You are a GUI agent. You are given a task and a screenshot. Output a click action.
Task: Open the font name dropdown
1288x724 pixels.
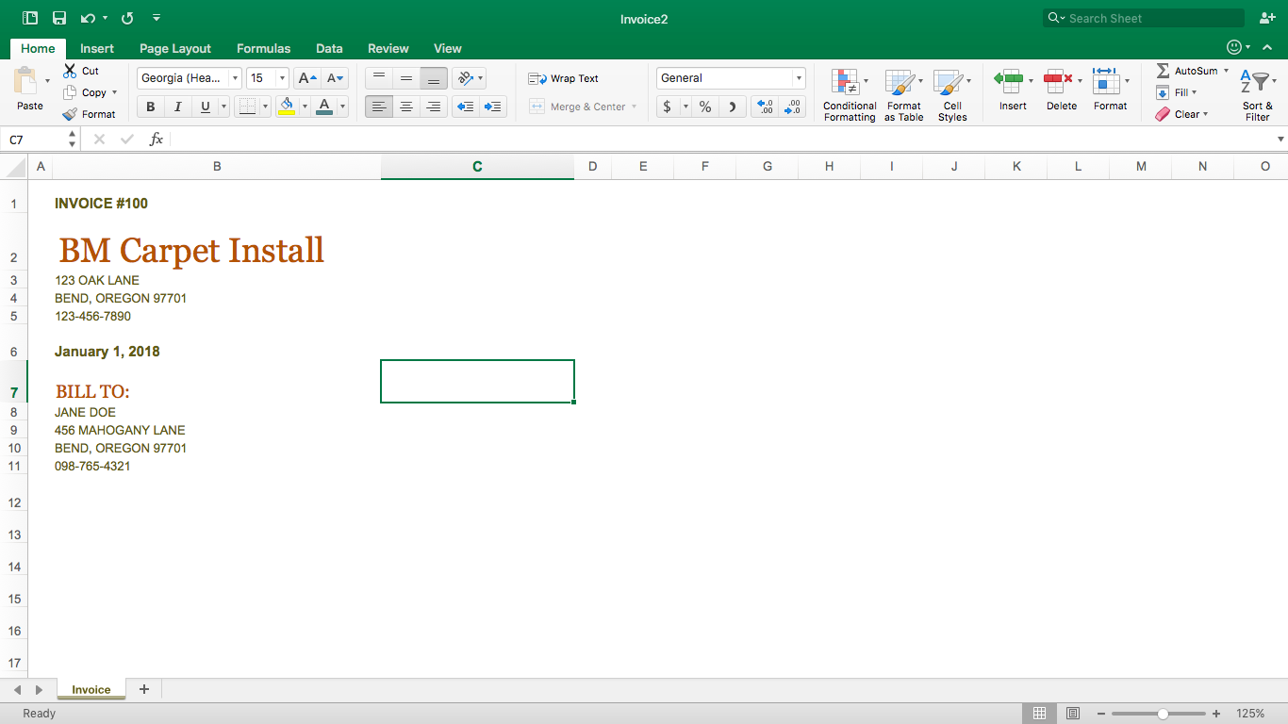235,78
